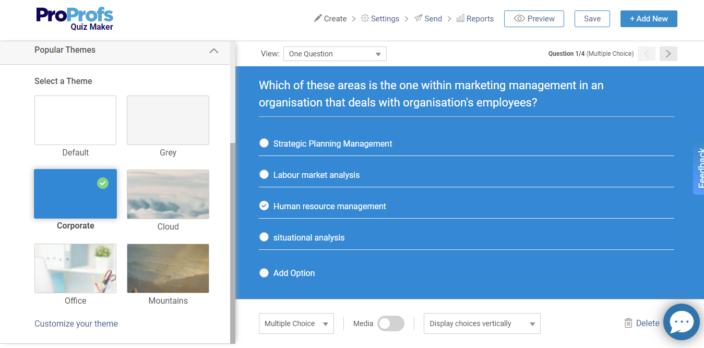Open Settings via the gear icon

(366, 18)
